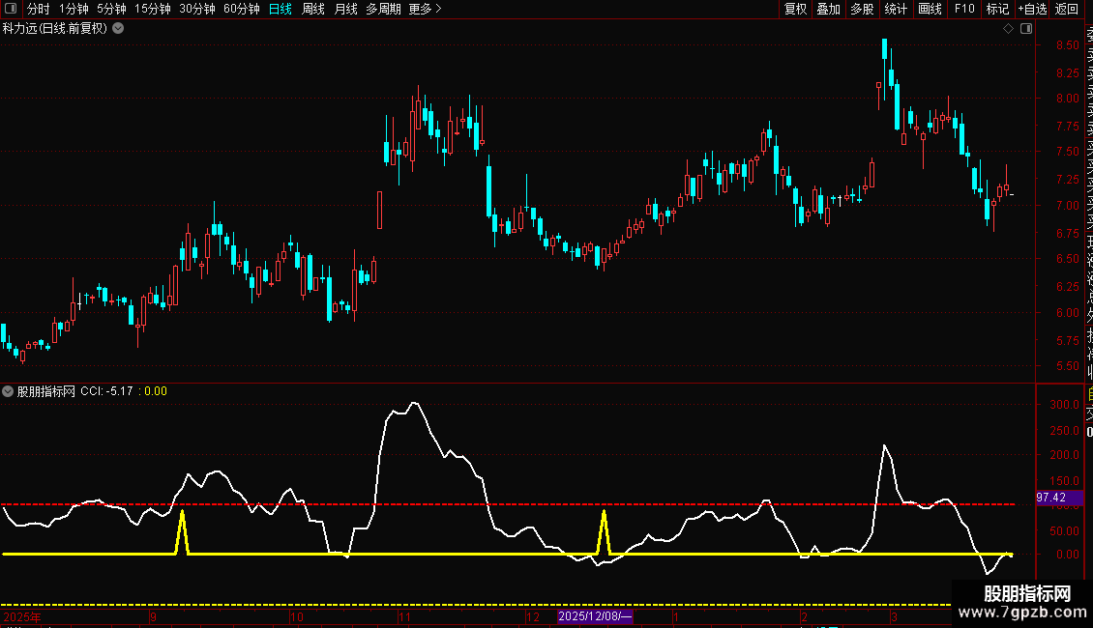
Task: Switch to 分时 view
Action: tap(39, 9)
